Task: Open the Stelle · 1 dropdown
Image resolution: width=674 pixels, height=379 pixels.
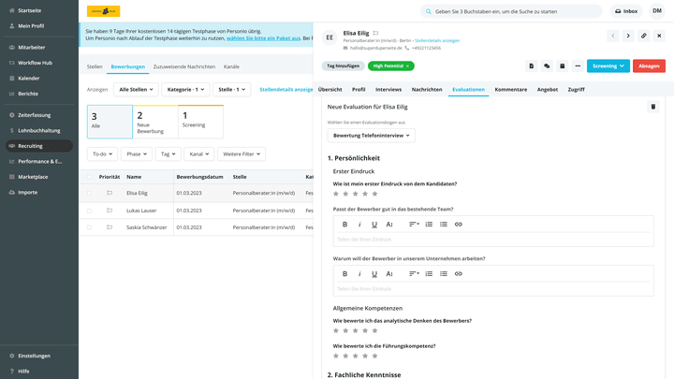Action: pyautogui.click(x=232, y=90)
